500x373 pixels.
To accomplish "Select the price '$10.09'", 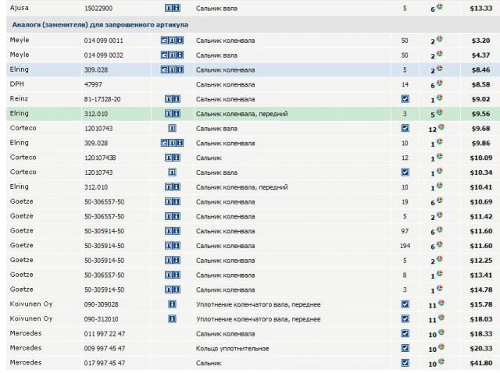I will 481,158.
